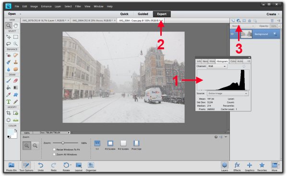Select the Brush tool in Draw section

(9, 80)
